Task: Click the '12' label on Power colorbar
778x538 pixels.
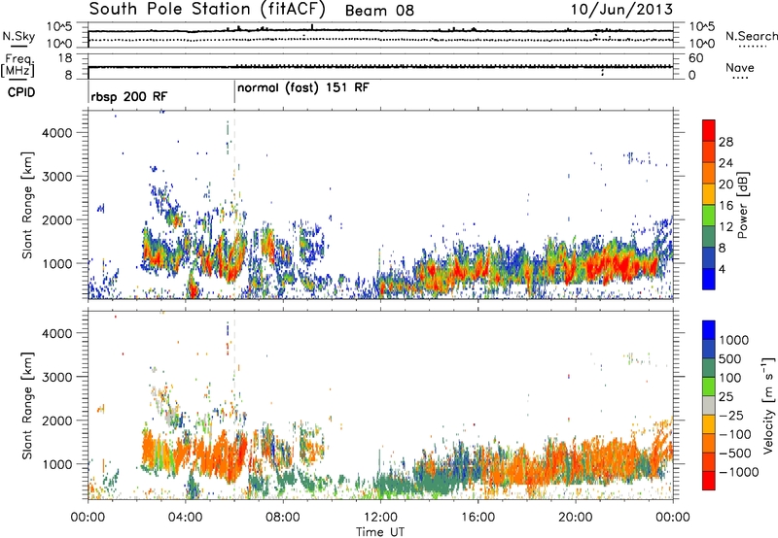Action: [725, 226]
